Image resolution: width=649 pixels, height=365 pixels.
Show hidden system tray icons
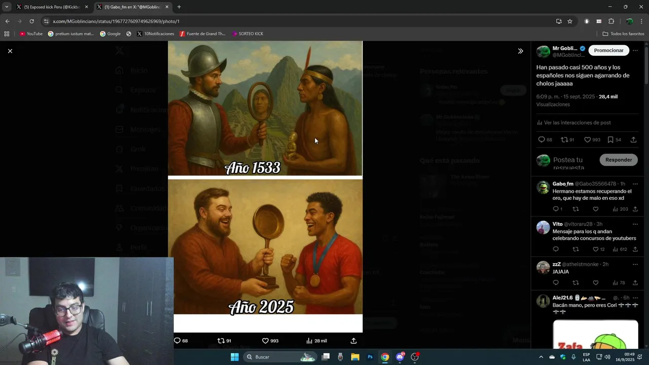point(540,357)
